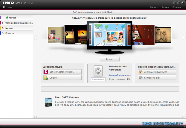
Task: Click the Открыть button
Action: (62, 78)
